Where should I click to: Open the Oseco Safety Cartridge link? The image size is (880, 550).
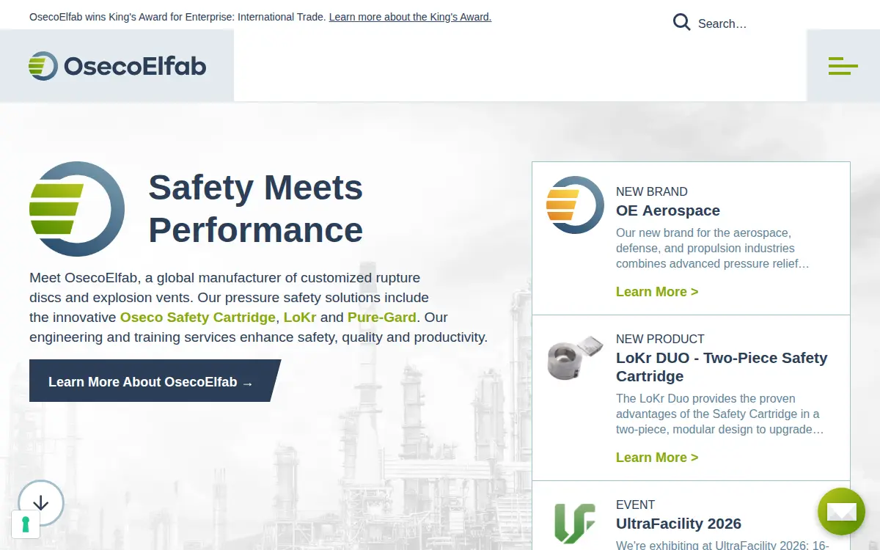tap(198, 318)
